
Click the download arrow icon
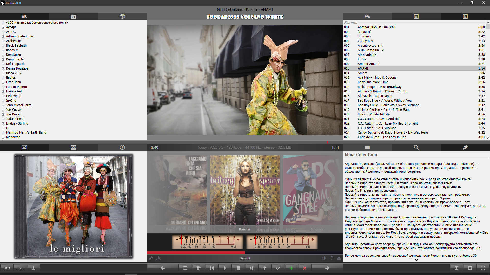point(33,268)
